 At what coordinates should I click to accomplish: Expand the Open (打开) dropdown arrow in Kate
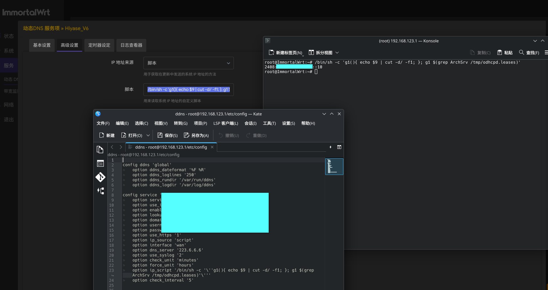point(148,135)
